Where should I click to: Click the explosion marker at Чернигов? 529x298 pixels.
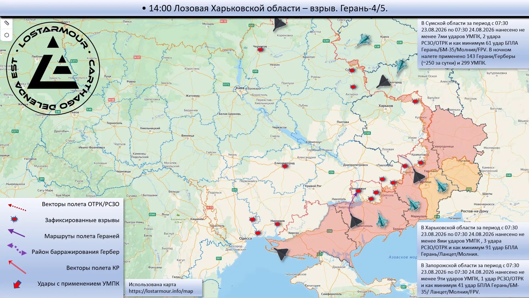pos(260,50)
